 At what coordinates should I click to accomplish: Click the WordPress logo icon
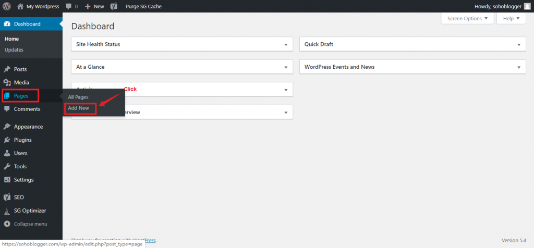pos(6,6)
